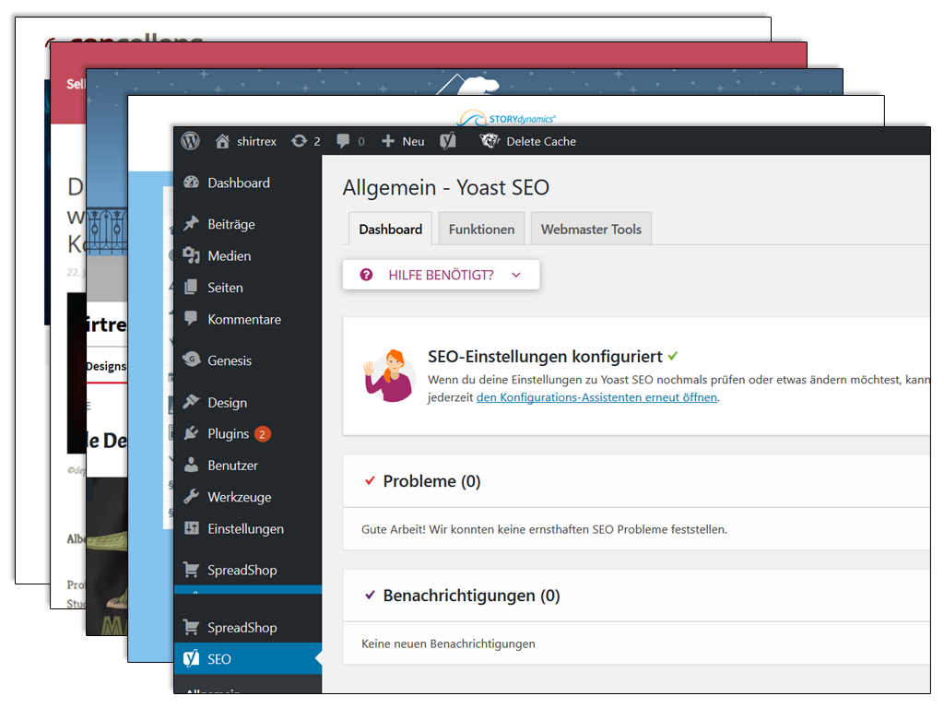Click the Dashboard gauge icon in sidebar
This screenshot has height=708, width=944.
[192, 183]
